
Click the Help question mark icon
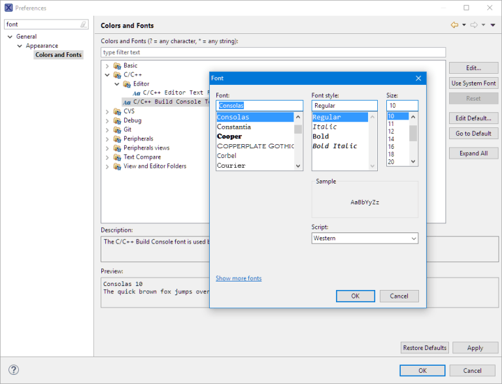[14, 370]
